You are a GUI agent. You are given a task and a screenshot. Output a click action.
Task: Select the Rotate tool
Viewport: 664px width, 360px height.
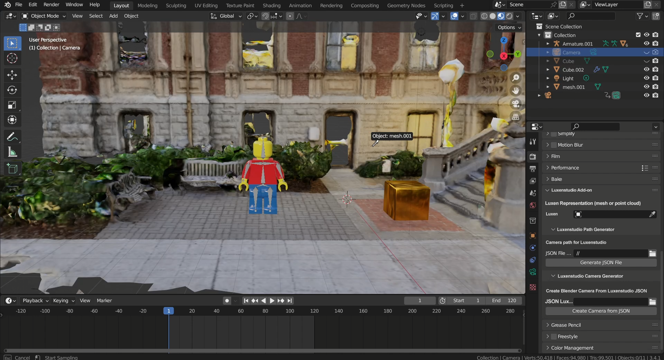coord(12,90)
